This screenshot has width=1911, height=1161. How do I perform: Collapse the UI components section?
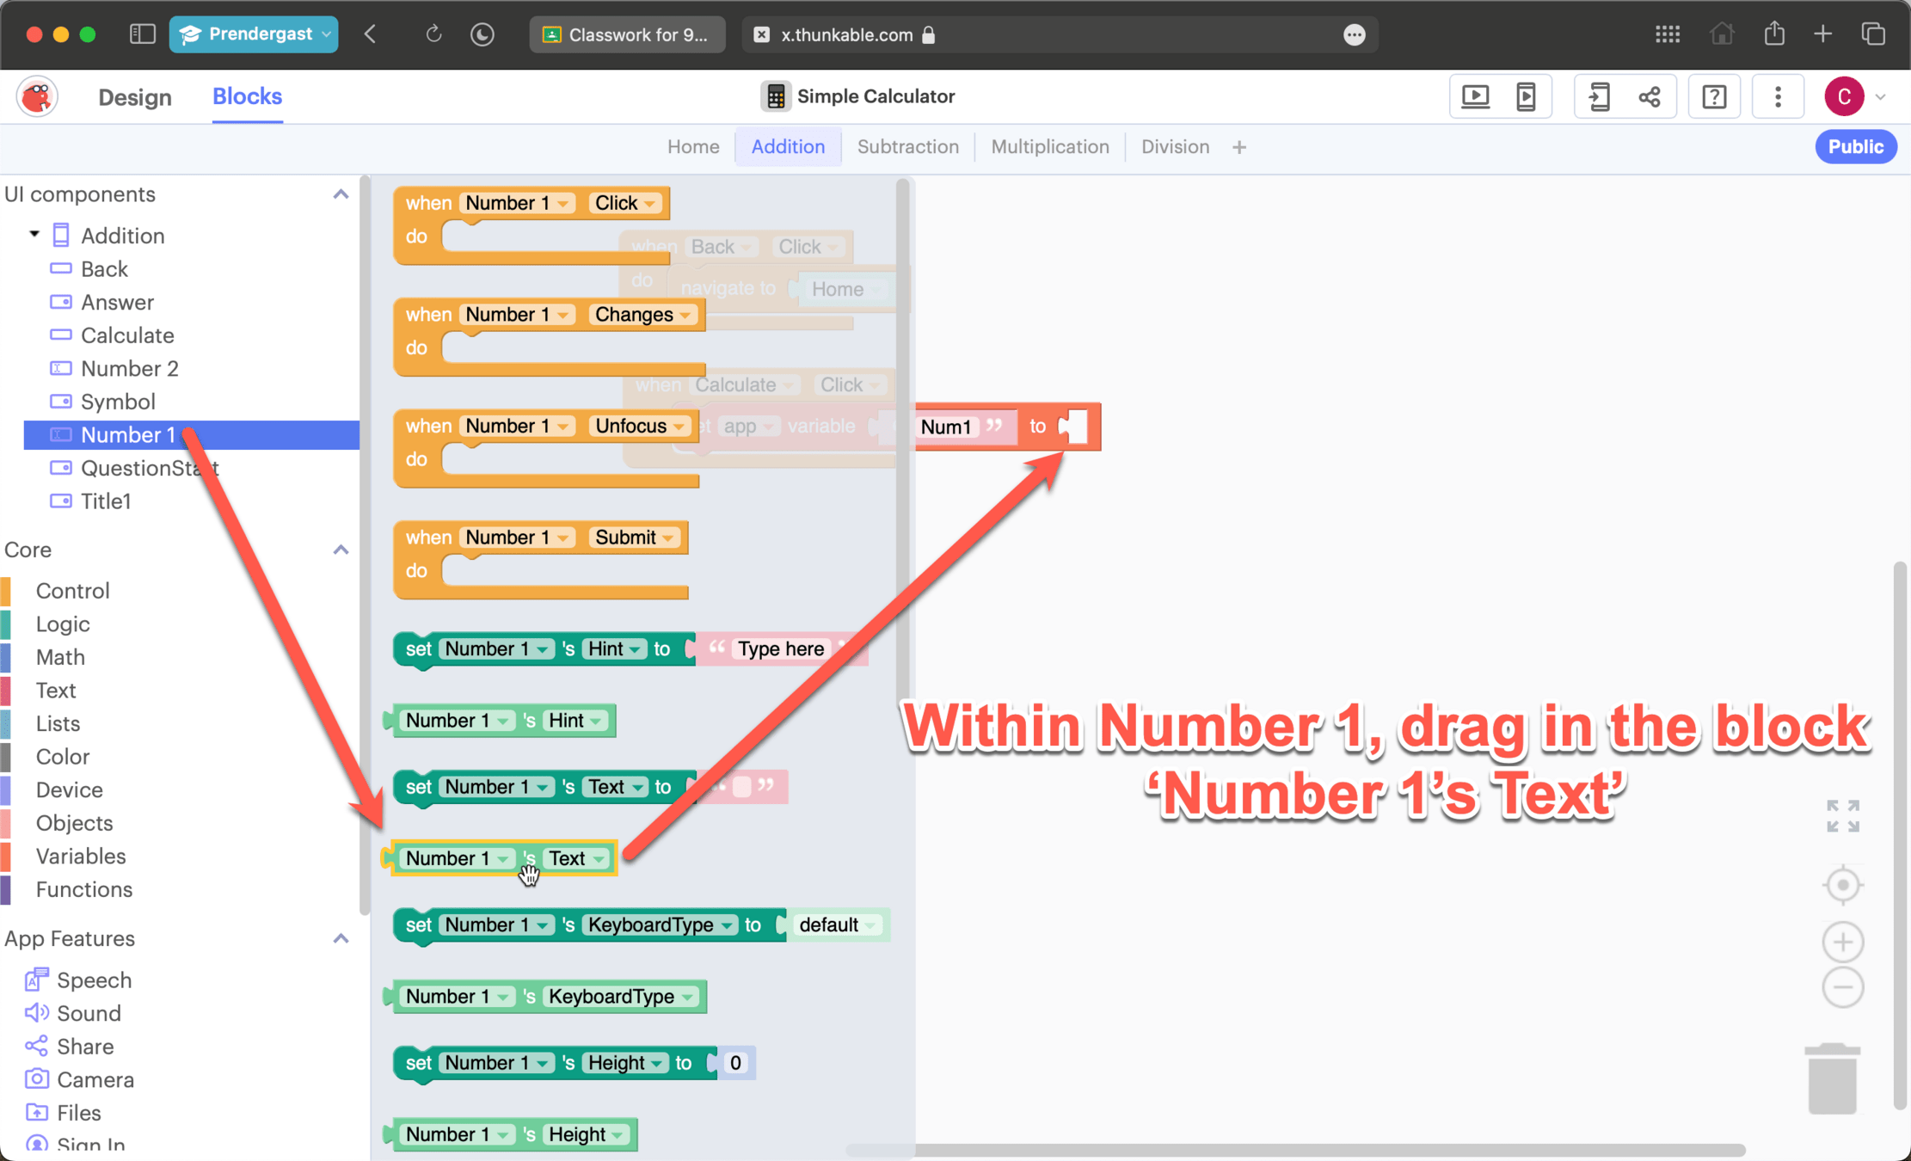click(x=341, y=194)
